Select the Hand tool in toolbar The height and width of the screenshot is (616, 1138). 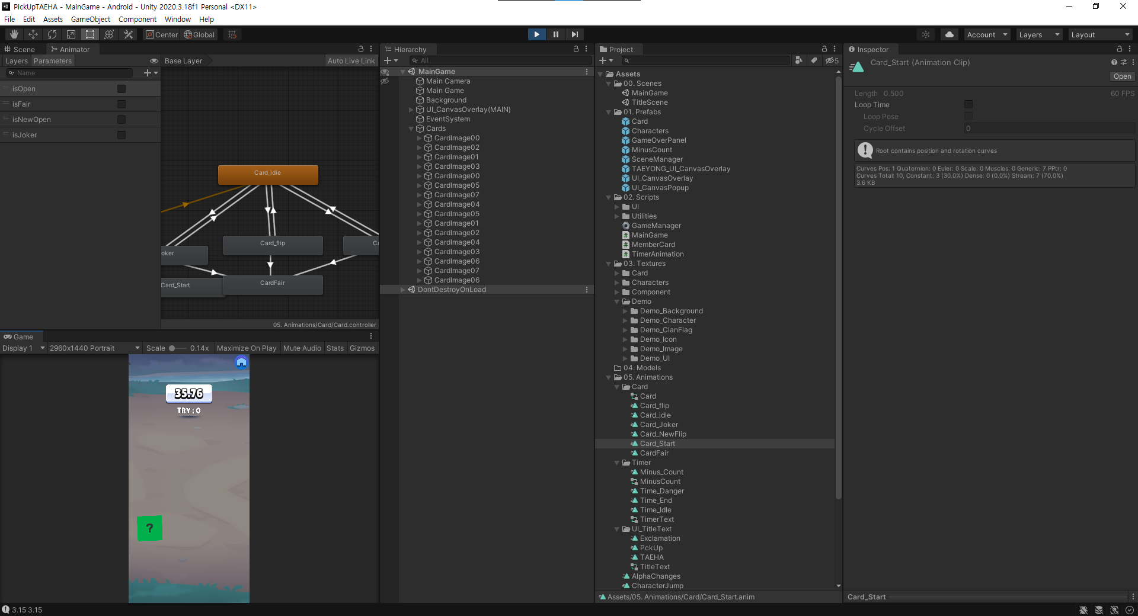14,34
